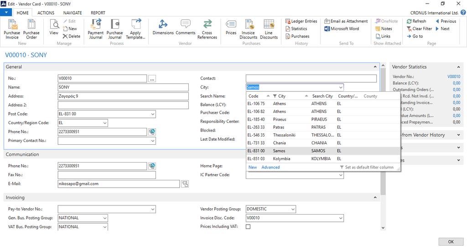Delete the vendor record

click(x=72, y=36)
